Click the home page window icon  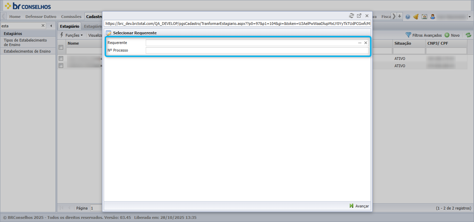(424, 17)
